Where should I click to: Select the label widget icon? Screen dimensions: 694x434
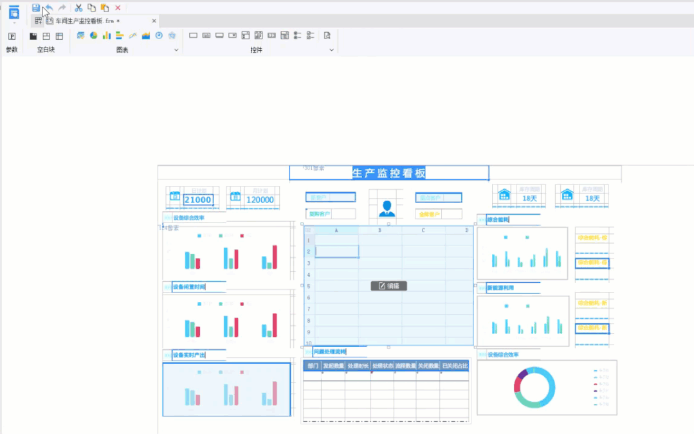pyautogui.click(x=206, y=35)
